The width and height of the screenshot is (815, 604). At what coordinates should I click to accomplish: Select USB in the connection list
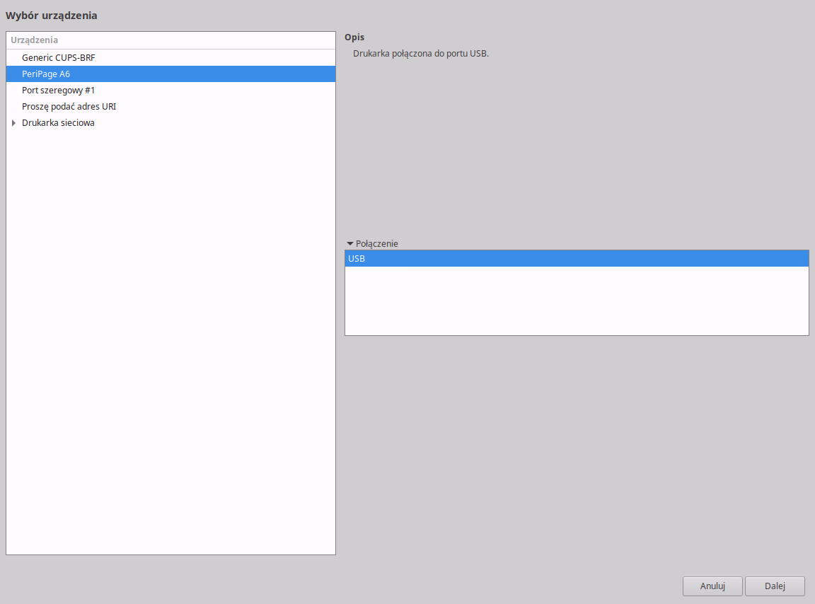click(x=357, y=259)
